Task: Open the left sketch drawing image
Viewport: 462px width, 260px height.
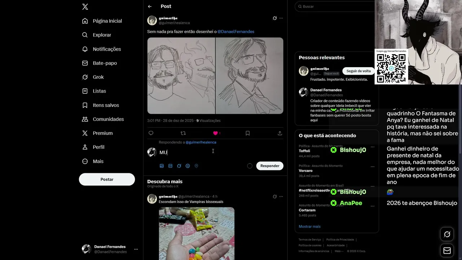Action: 181,76
